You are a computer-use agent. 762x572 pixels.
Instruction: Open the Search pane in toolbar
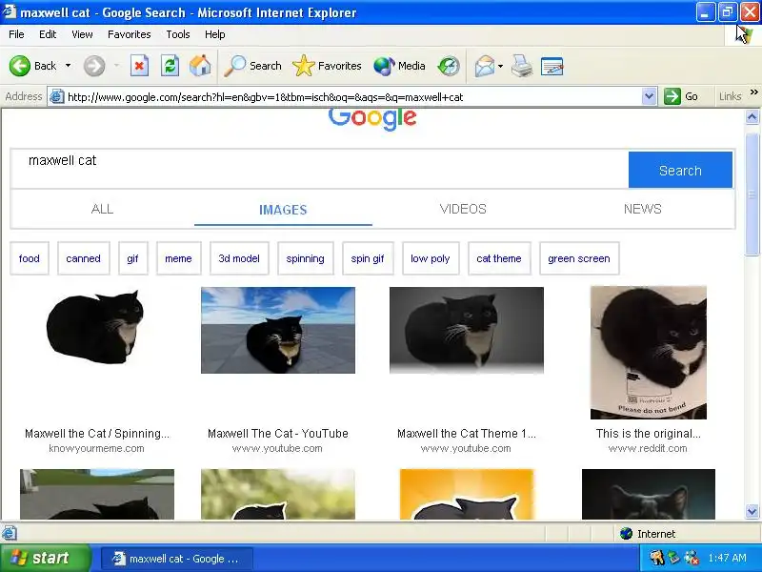252,66
